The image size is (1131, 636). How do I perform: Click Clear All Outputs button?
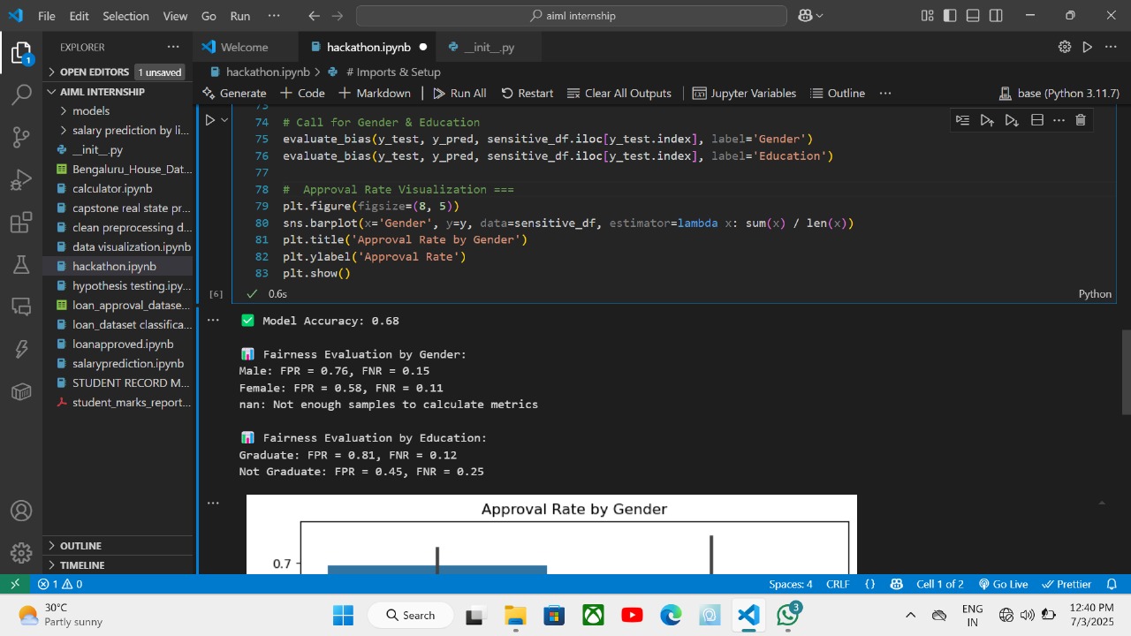(619, 93)
